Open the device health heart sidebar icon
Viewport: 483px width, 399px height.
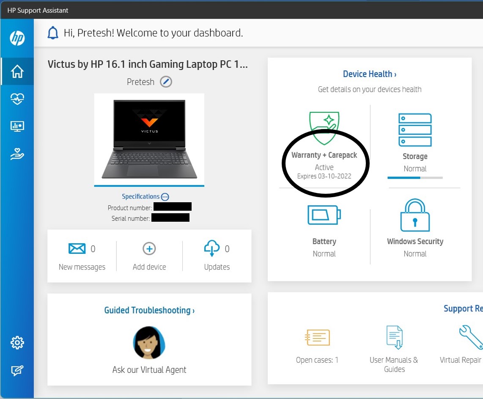tap(17, 99)
